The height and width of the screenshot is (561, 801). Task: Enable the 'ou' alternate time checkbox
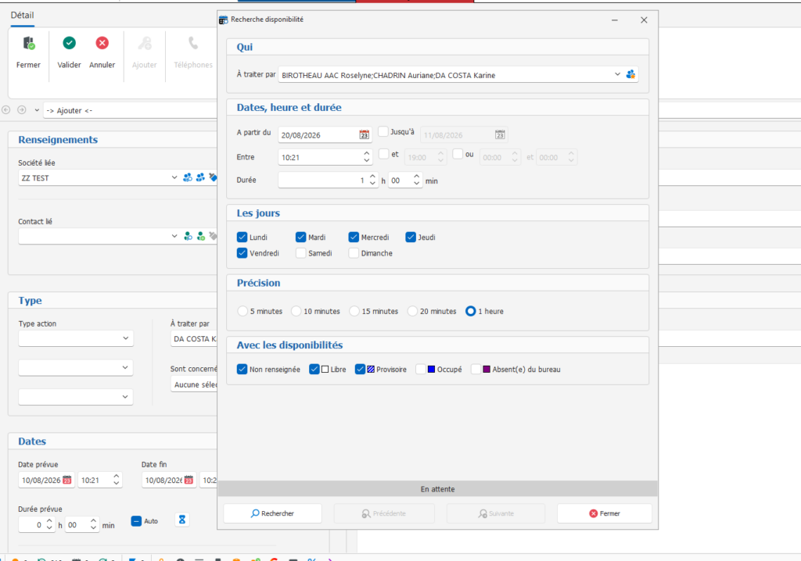458,154
